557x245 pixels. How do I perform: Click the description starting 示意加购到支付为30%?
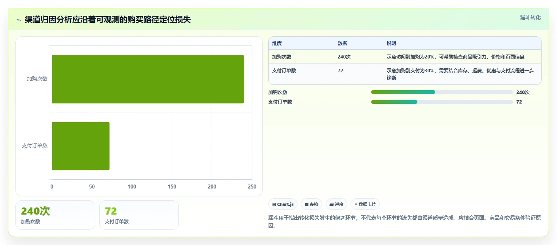460,74
